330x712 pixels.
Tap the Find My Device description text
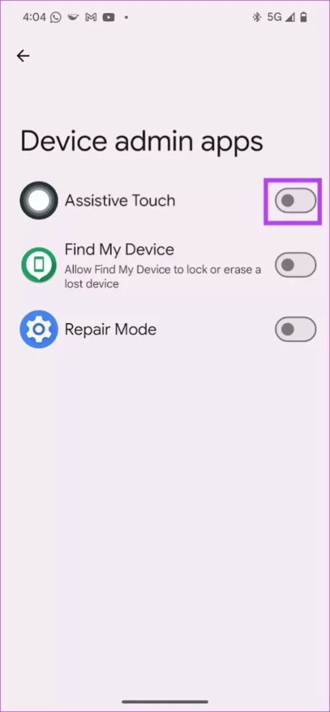[163, 277]
